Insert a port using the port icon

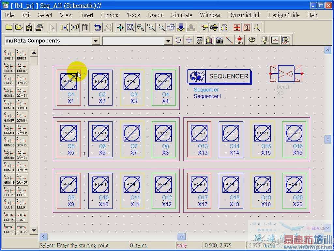[179, 40]
